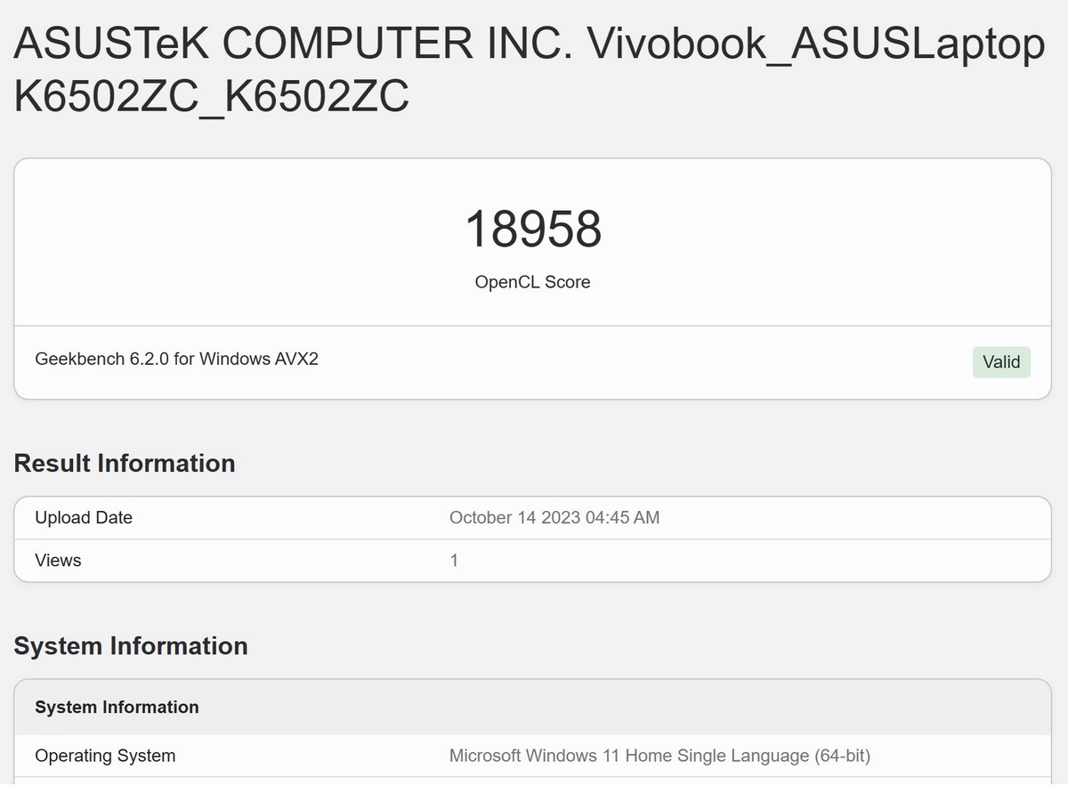Click the Valid status badge
Screen dimensions: 1068x785
tap(1001, 362)
